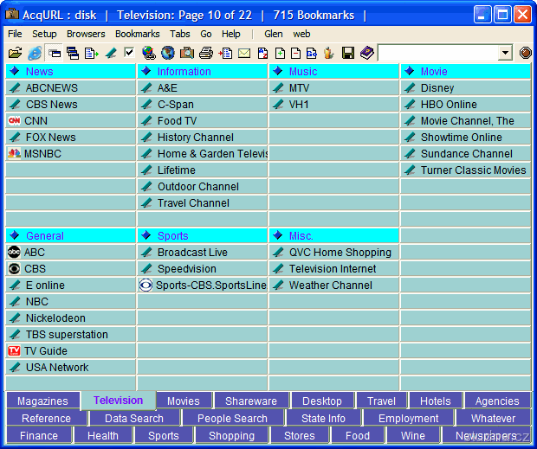Click inside the toolbar text input field

(437, 53)
